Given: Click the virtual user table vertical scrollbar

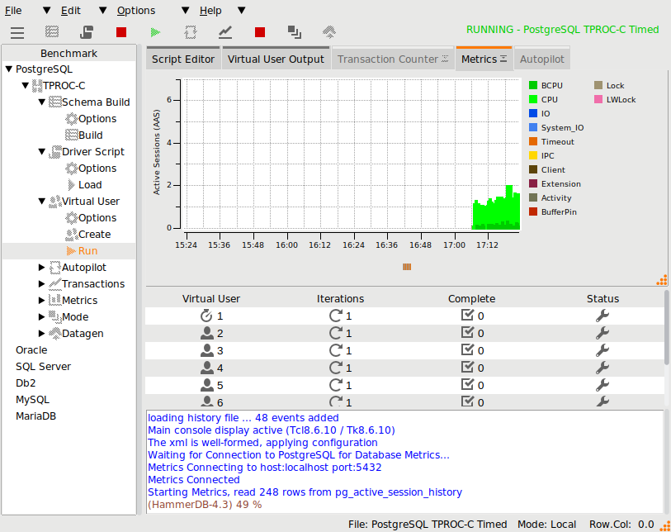Looking at the screenshot, I should pos(667,328).
